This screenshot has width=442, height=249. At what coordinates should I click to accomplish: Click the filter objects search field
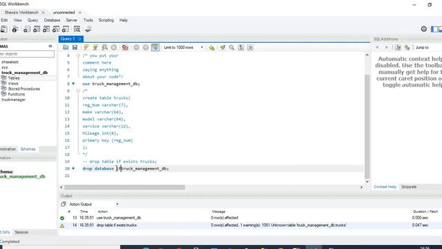(27, 54)
